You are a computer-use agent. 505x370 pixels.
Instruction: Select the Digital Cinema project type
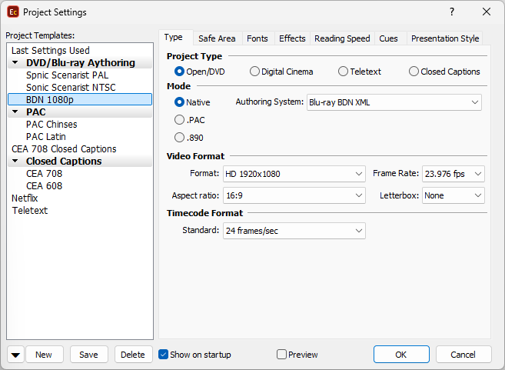point(254,72)
